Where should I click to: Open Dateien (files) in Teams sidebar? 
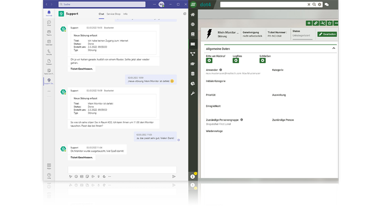pos(49,62)
